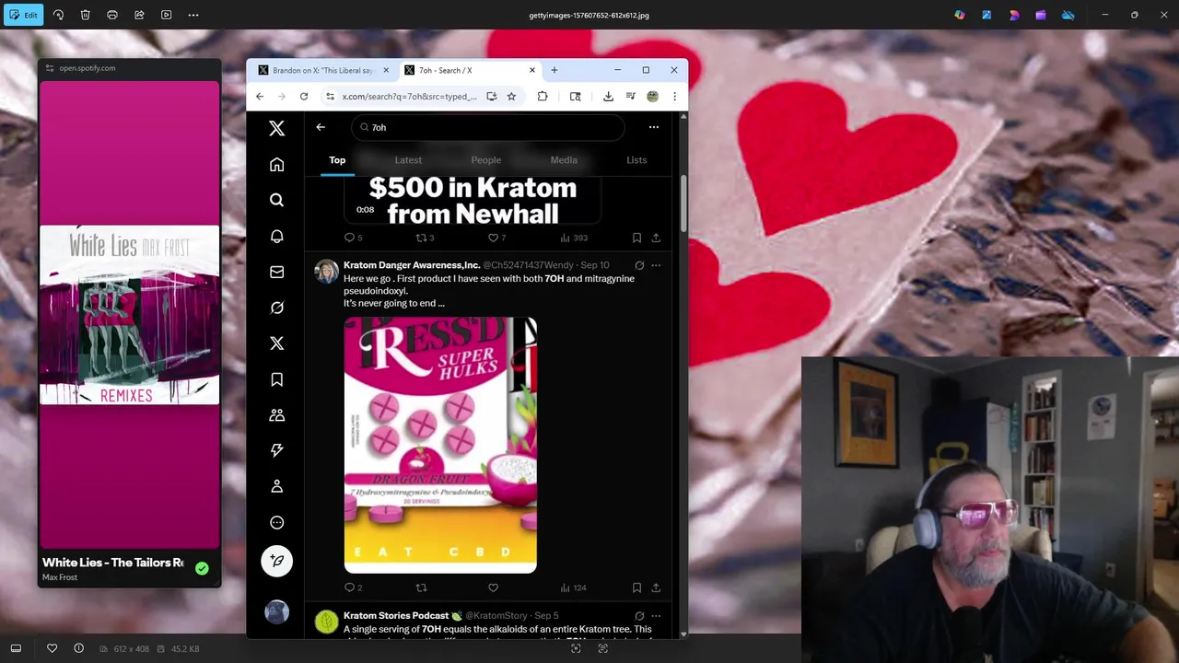Close the '7oh - Search / X' tab
The image size is (1179, 663).
(531, 70)
